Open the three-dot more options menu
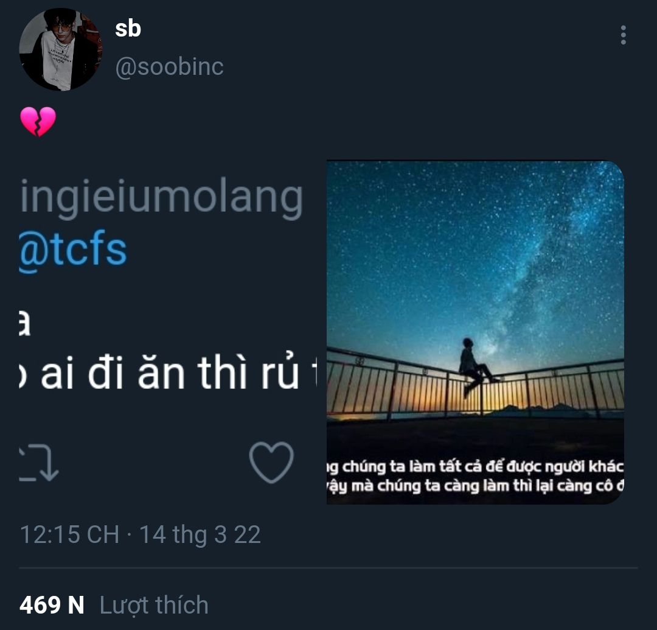 [x=623, y=35]
